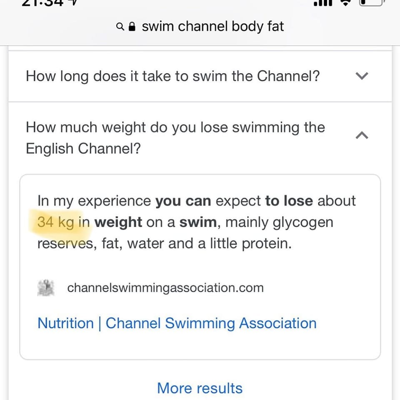400x400 pixels.
Task: Tap the padlock security icon
Action: point(132,26)
